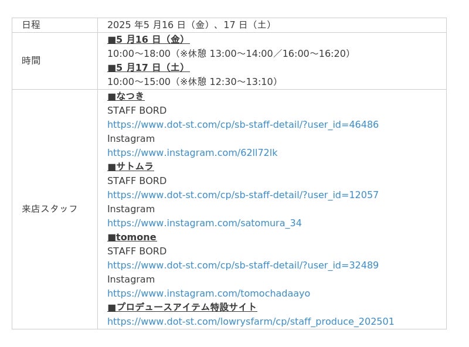Open Instagram link satomura_34
469x347 pixels.
(204, 223)
